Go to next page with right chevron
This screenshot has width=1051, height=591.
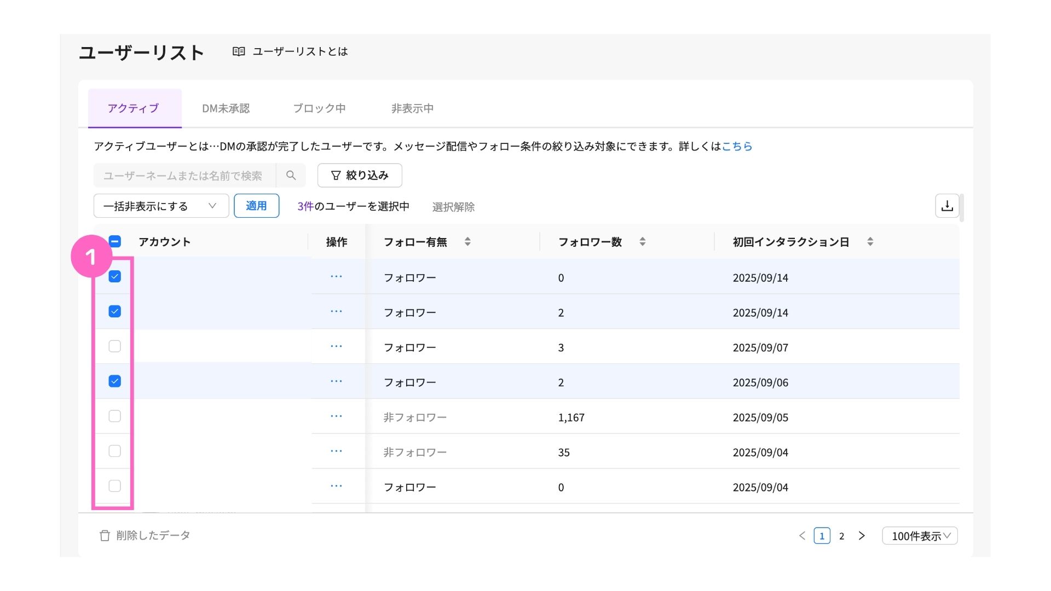coord(862,536)
